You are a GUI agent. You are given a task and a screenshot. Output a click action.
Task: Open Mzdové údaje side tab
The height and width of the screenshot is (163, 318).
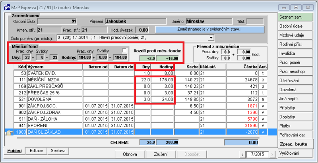pos(295,35)
